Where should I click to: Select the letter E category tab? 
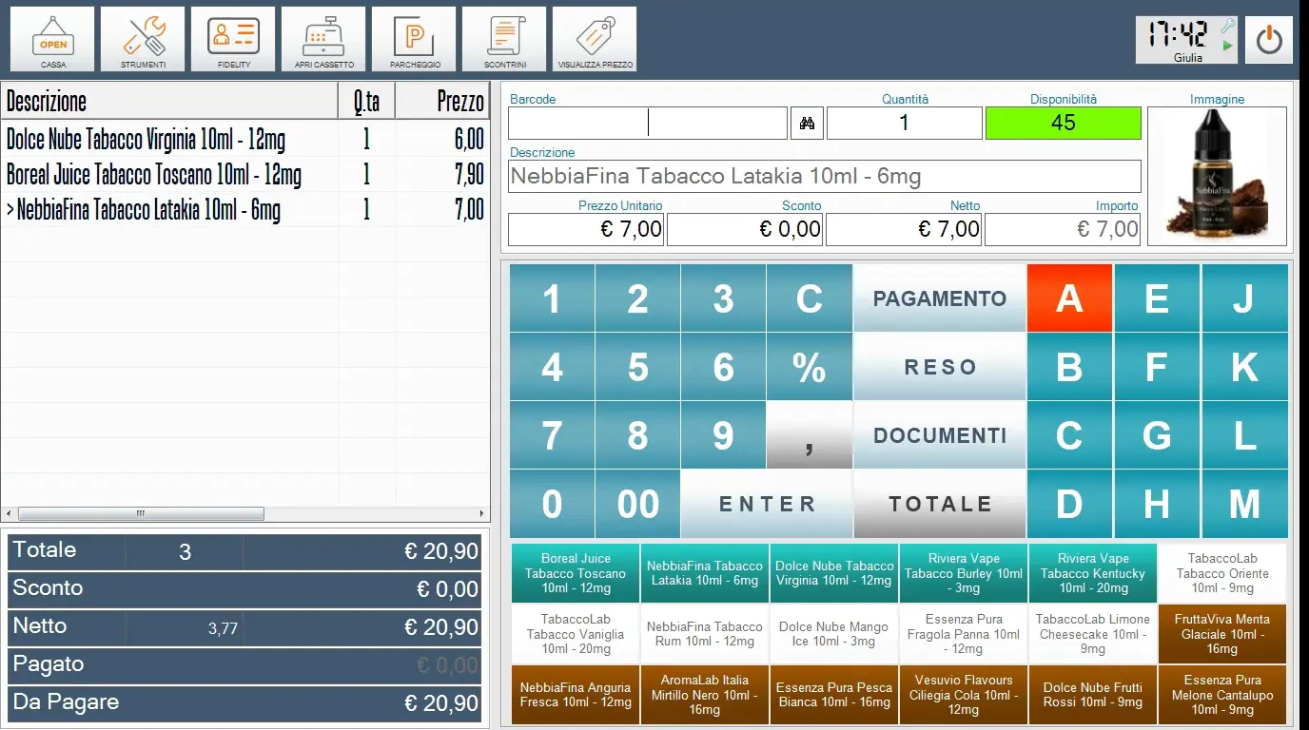(1157, 298)
